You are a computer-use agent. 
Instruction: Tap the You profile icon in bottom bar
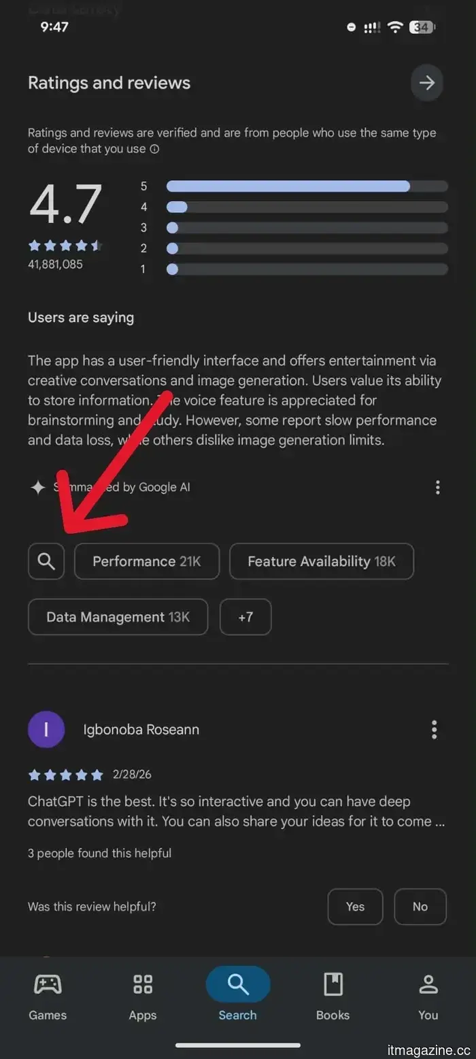[x=428, y=984]
